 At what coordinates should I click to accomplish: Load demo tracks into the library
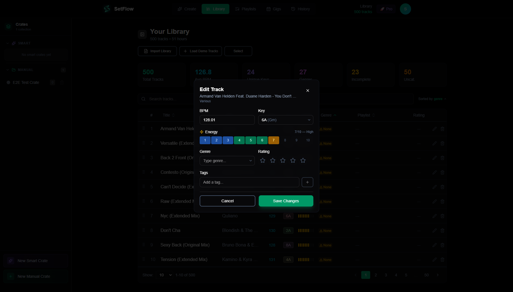pos(200,51)
